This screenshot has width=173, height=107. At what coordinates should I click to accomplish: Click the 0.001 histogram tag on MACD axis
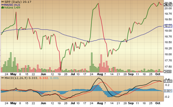point(168,91)
